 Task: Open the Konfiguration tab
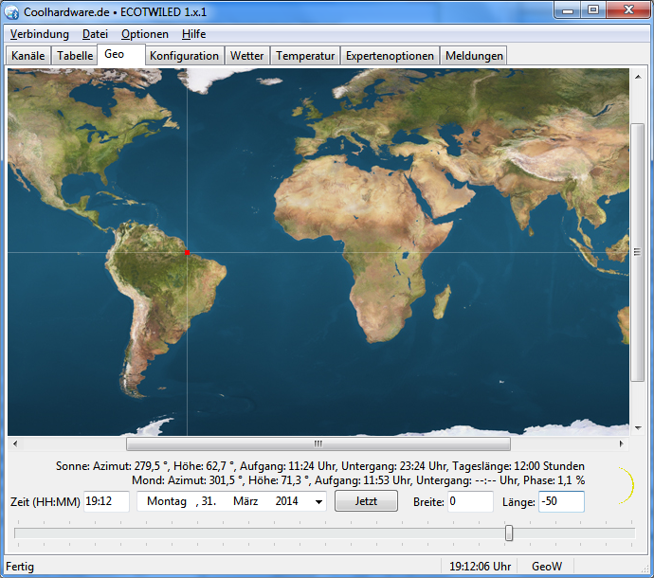[185, 56]
